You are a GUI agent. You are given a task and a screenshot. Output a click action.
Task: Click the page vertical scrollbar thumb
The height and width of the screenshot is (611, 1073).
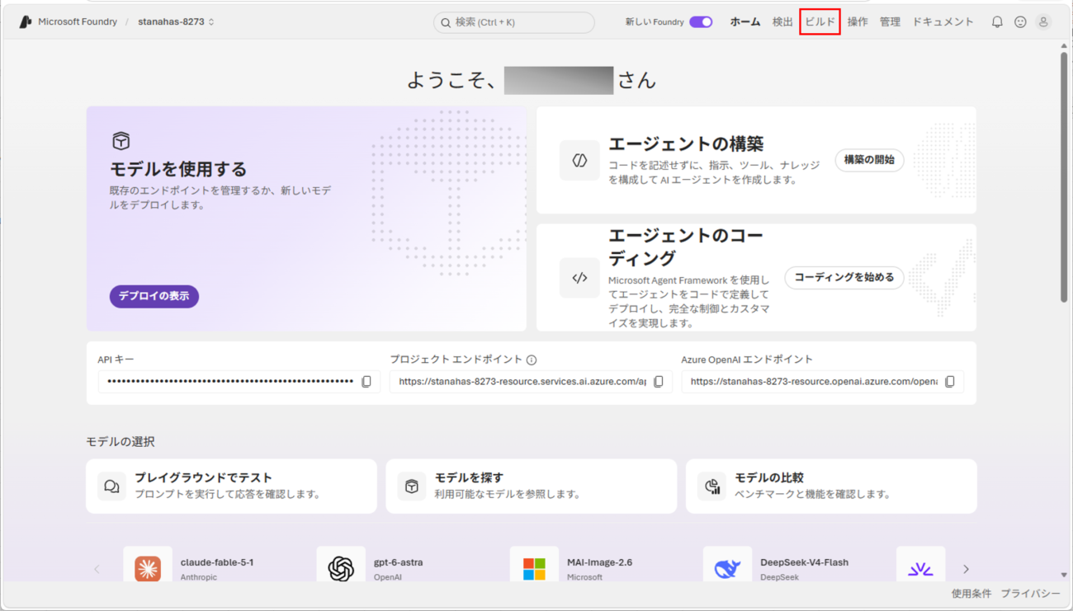(1064, 176)
